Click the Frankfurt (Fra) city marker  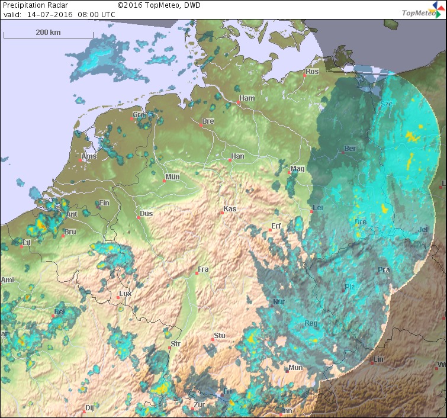click(196, 274)
